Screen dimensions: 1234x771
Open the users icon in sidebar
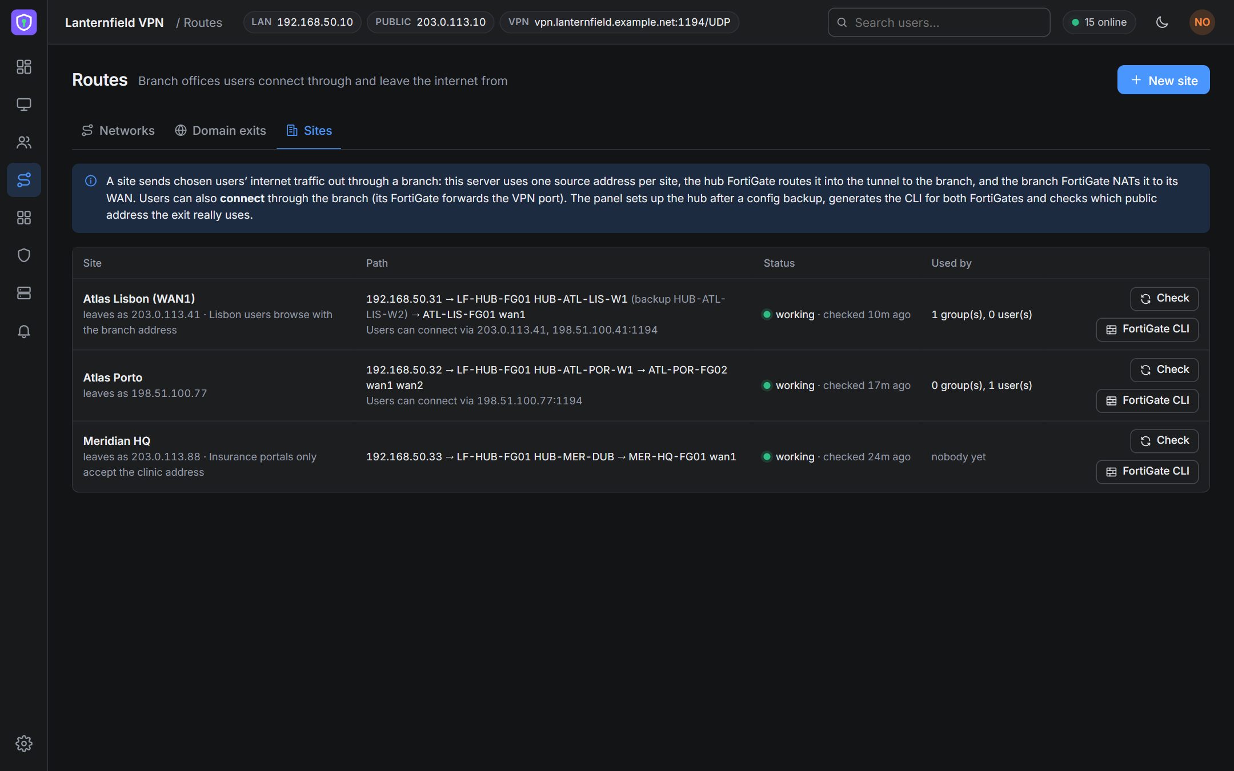point(23,142)
